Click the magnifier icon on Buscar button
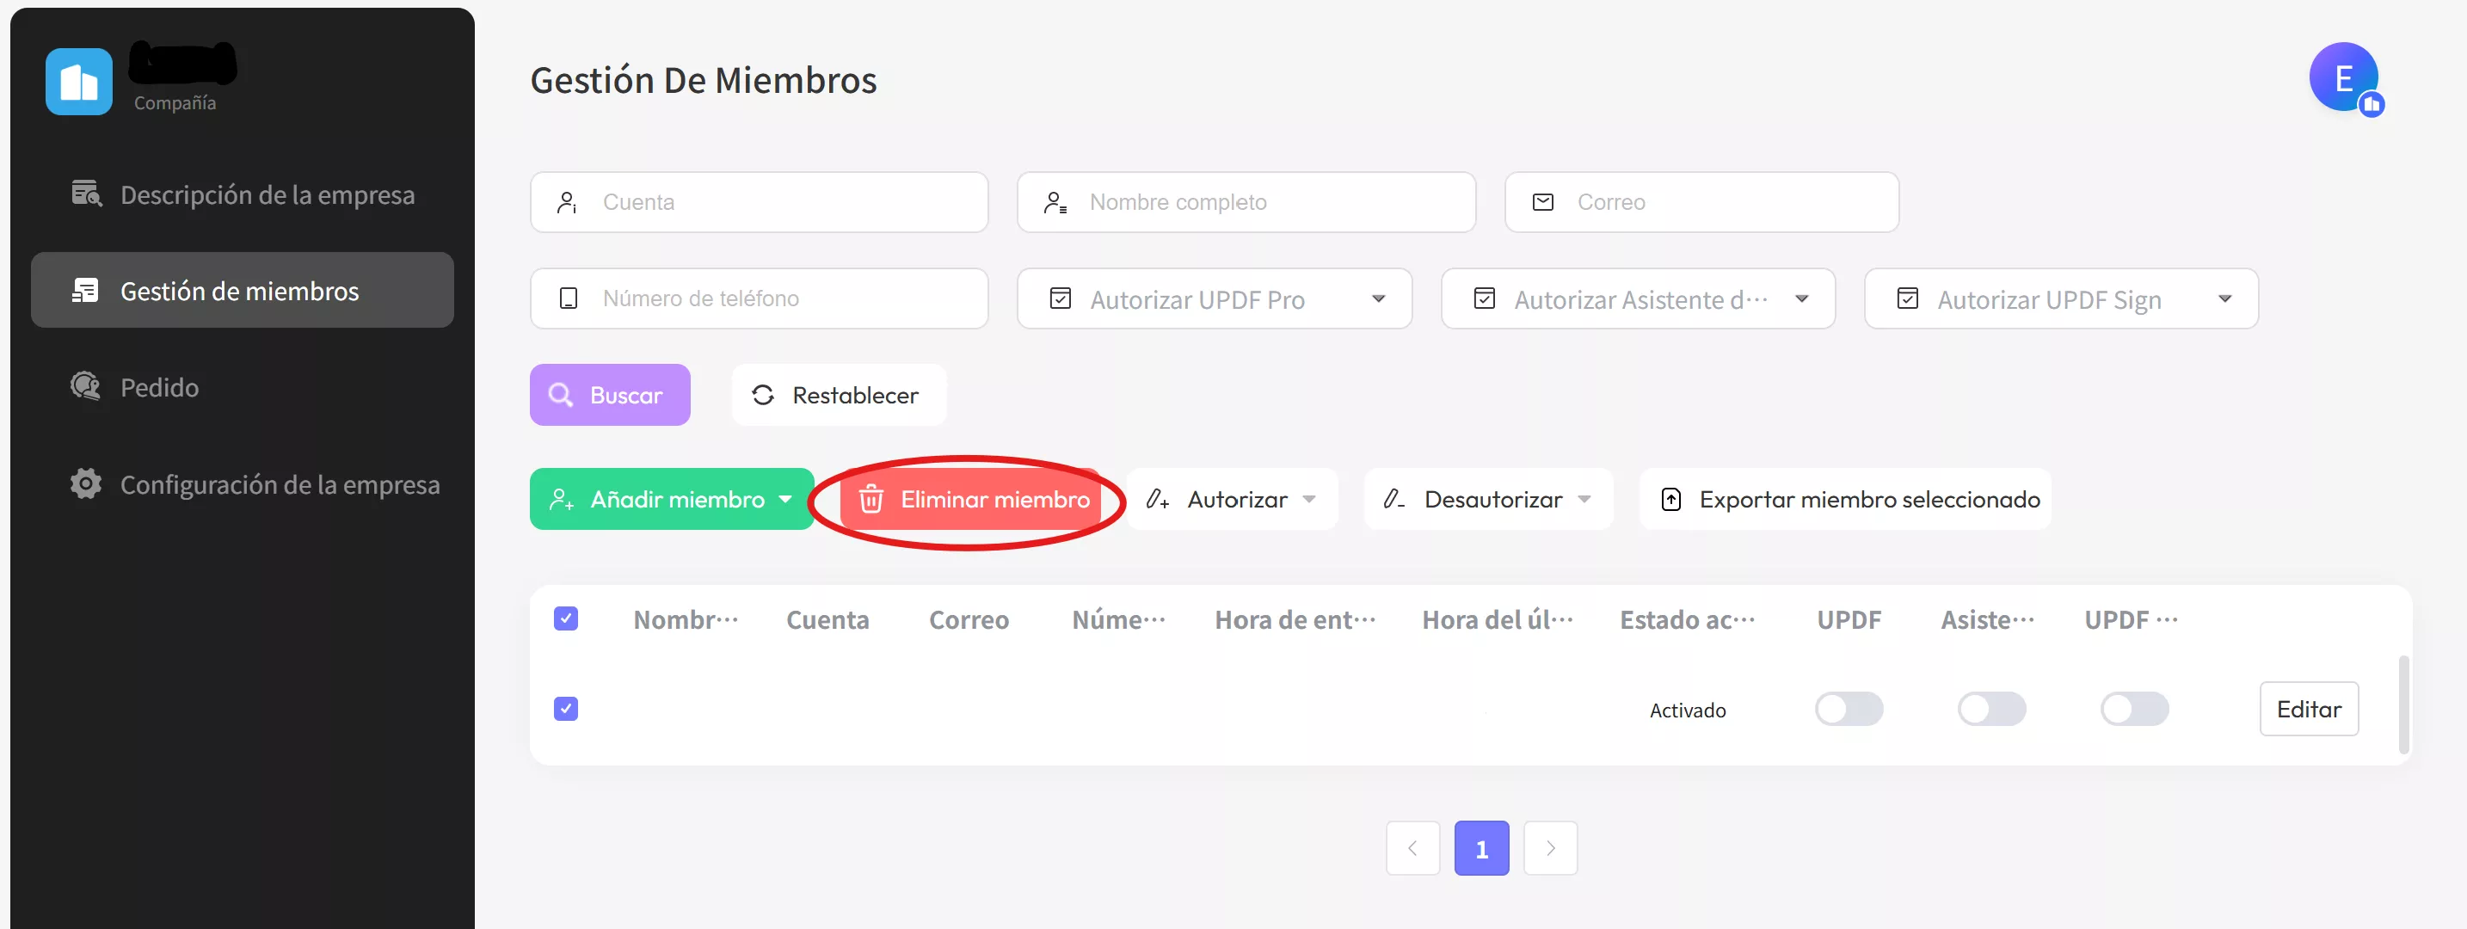Screen dimensions: 2467x929 (560, 395)
